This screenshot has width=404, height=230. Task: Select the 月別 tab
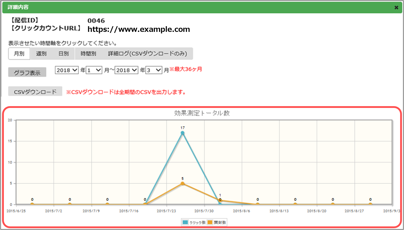point(19,54)
